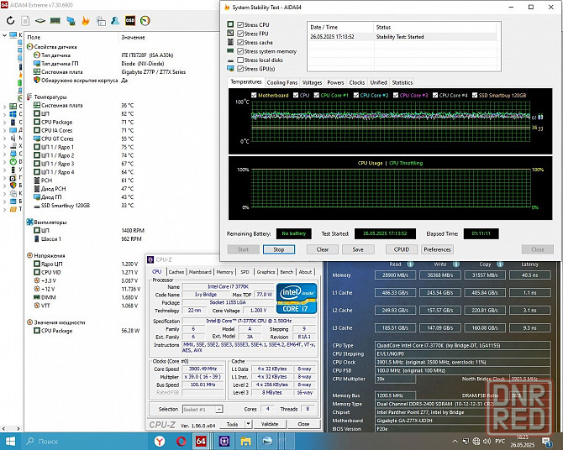
Task: Click the Write info icon in benchmark window
Action: tap(455, 264)
